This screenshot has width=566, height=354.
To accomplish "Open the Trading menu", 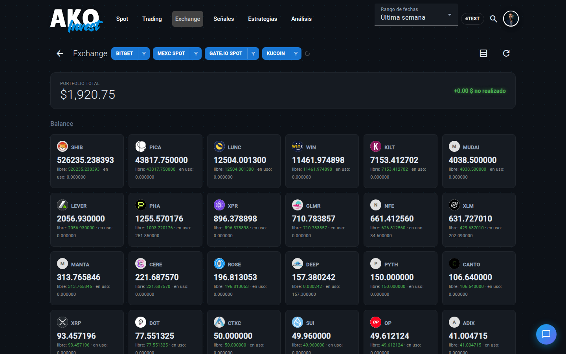I will pyautogui.click(x=152, y=19).
